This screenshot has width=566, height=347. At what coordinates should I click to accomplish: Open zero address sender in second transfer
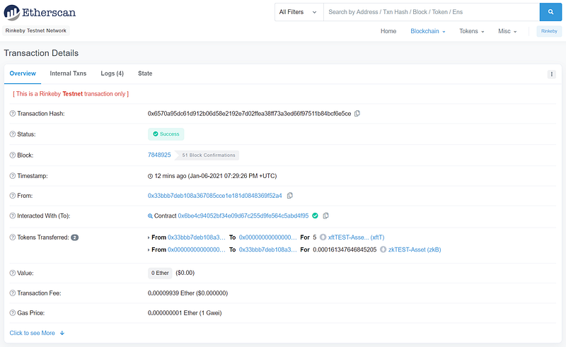tap(197, 249)
